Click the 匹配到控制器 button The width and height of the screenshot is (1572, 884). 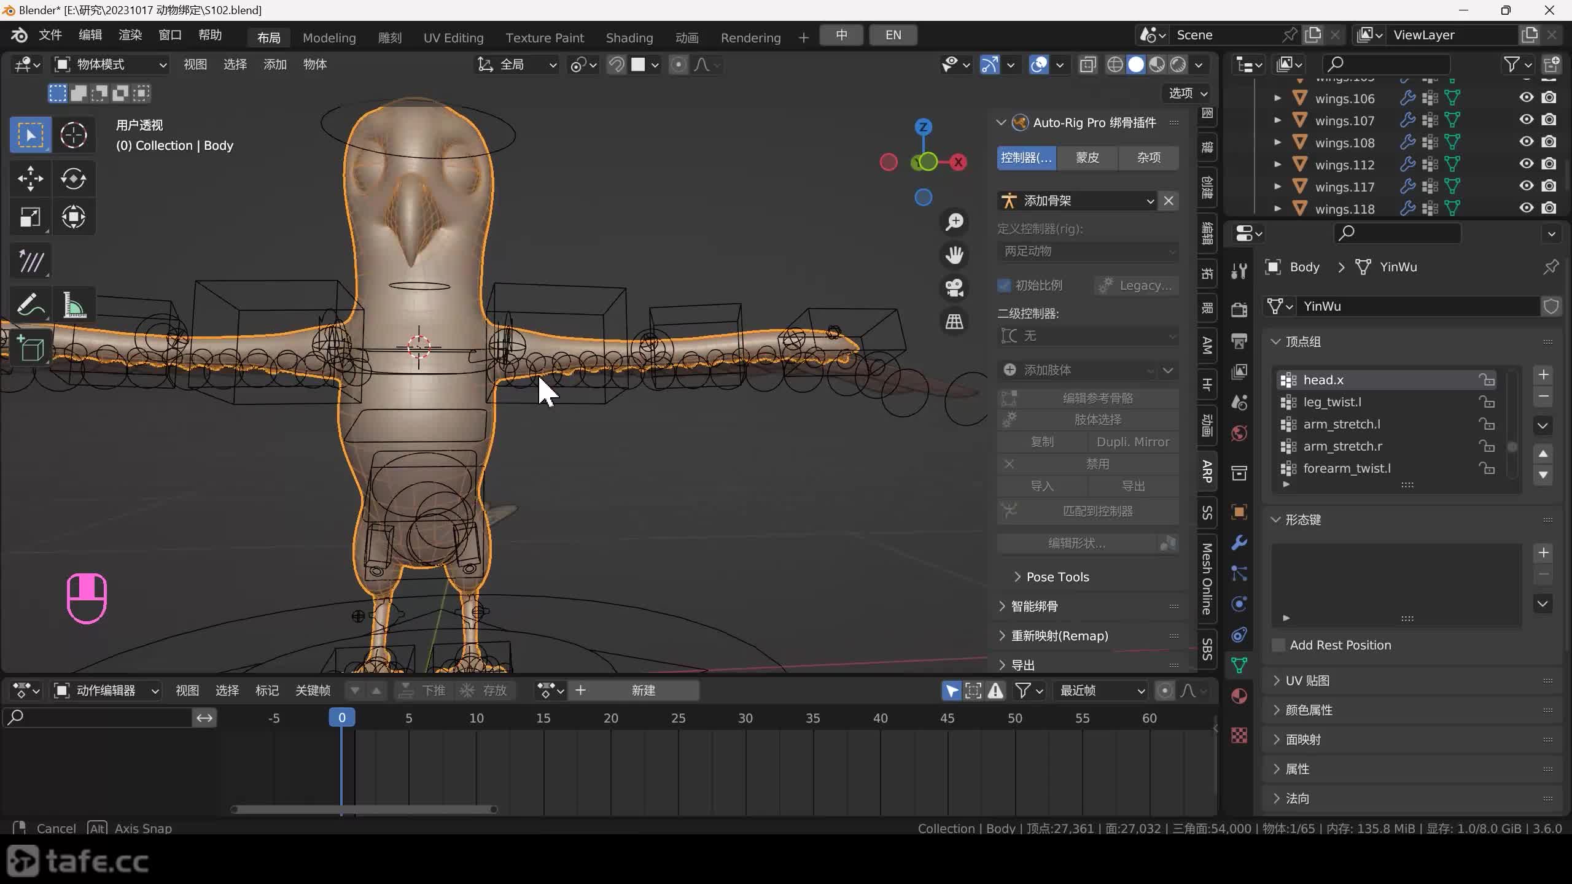click(1088, 511)
